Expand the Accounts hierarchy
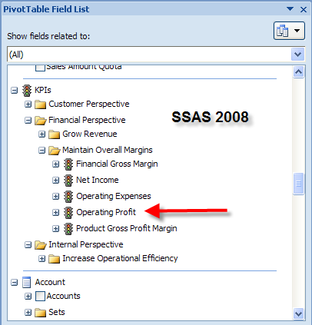 click(x=28, y=297)
